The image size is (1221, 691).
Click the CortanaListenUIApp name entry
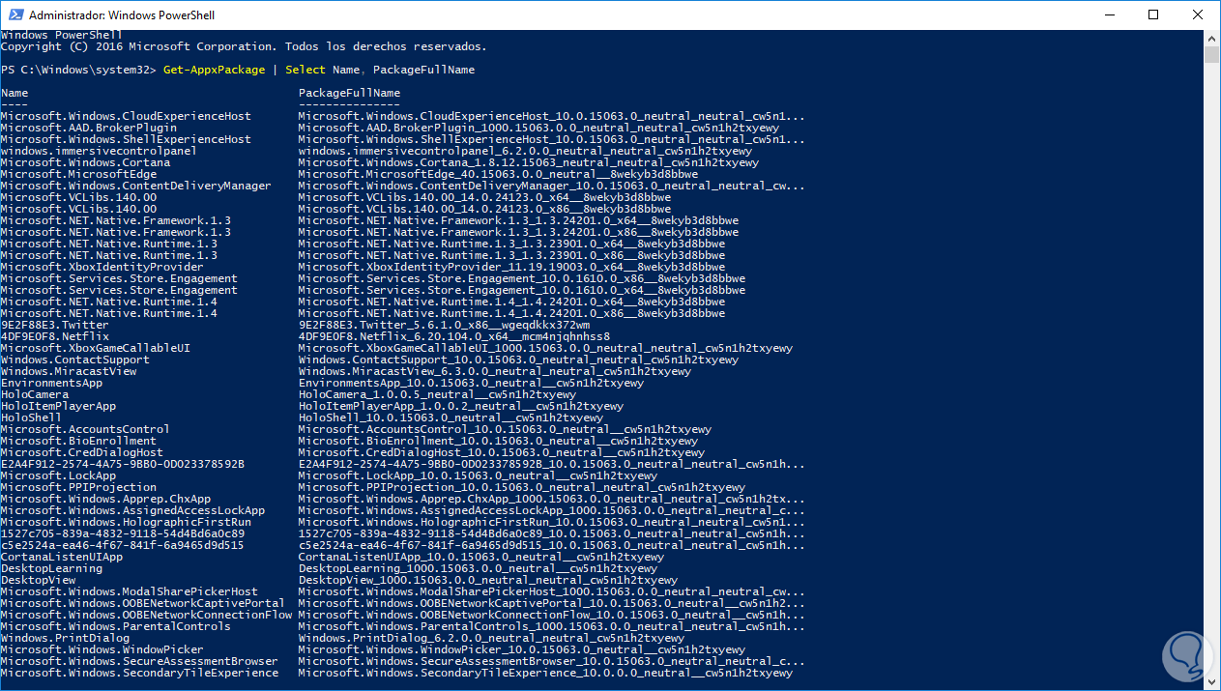62,557
